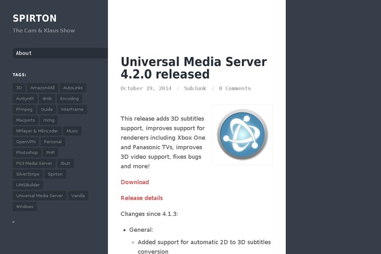The image size is (381, 254).
Task: Open the Universal Media Server 4.2.0 released heading
Action: pyautogui.click(x=194, y=68)
